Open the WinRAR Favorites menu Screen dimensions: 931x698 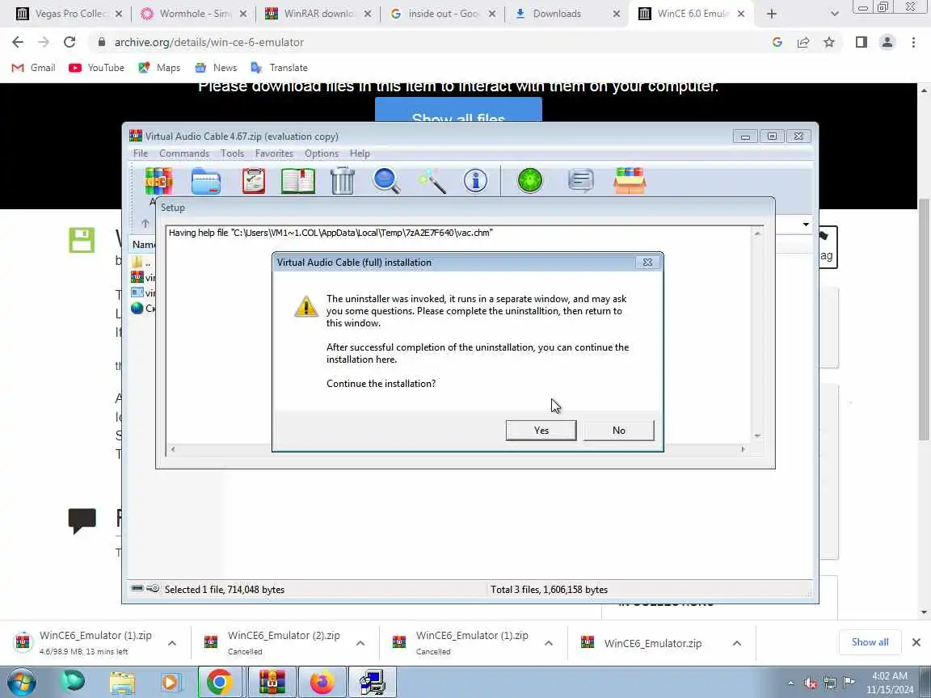[x=274, y=153]
